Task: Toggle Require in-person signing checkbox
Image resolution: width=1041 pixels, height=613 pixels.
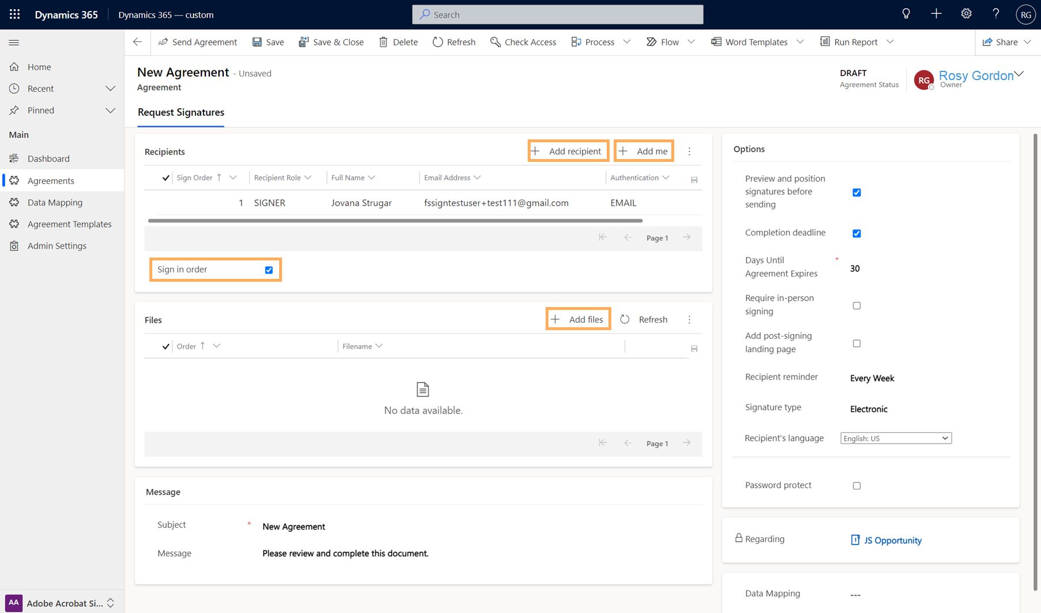Action: [856, 305]
